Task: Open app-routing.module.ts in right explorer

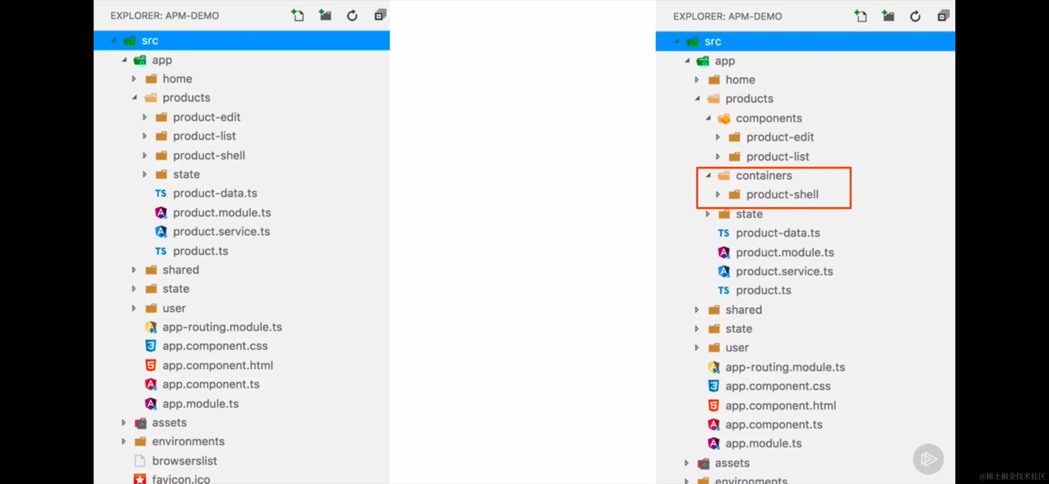Action: 785,367
